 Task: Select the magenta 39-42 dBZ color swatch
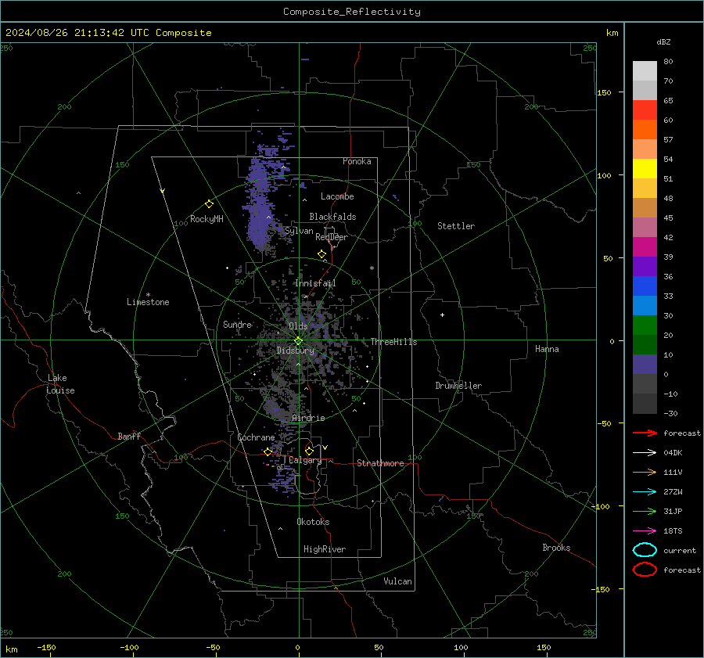[x=645, y=246]
